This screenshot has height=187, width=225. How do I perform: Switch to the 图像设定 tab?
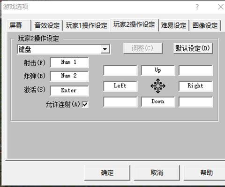coord(205,25)
